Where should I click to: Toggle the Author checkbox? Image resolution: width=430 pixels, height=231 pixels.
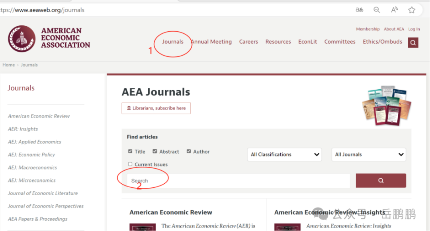[x=189, y=151]
